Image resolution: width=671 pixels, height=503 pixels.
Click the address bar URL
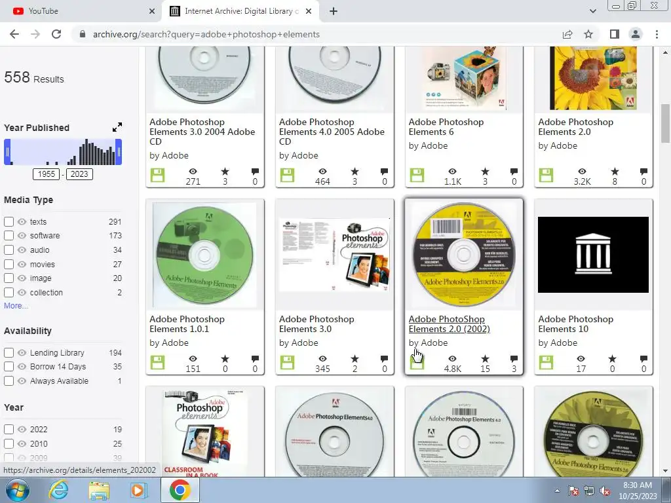pyautogui.click(x=206, y=34)
